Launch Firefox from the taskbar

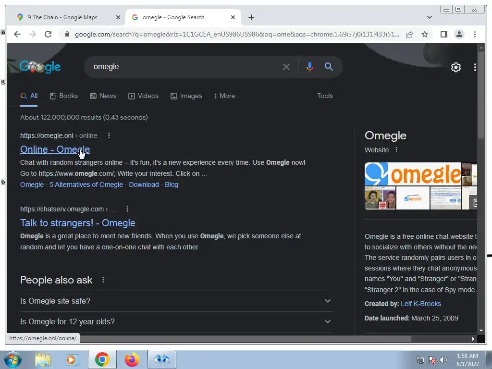click(x=132, y=359)
